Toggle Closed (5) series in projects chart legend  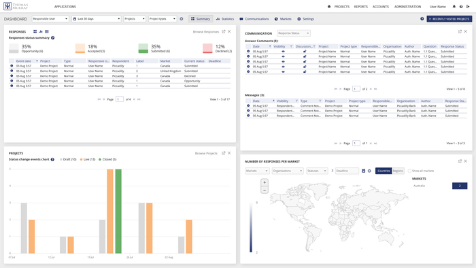(107, 159)
